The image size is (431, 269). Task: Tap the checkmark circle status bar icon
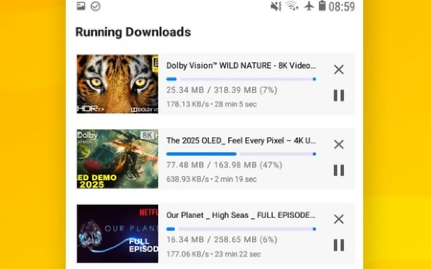[96, 6]
